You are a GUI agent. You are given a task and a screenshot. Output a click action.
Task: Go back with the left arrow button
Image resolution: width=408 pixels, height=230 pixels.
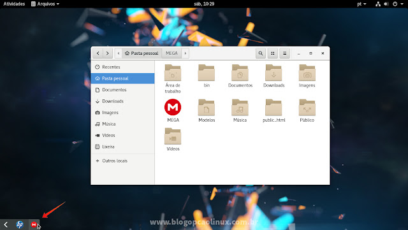pos(98,54)
